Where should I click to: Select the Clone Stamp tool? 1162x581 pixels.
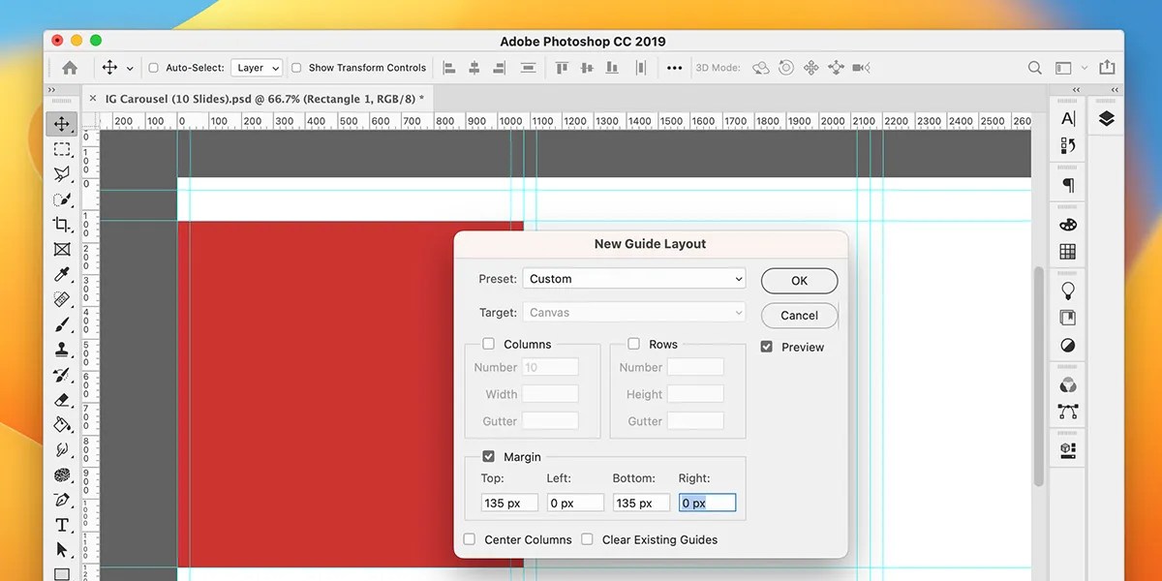(62, 350)
